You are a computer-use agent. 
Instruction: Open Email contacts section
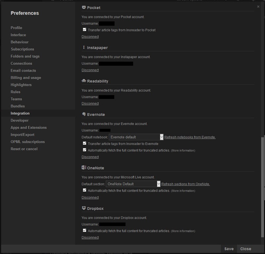coord(23,70)
